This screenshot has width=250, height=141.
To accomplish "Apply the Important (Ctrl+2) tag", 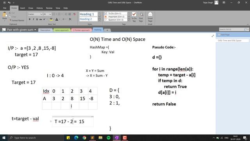I will [x=116, y=16].
